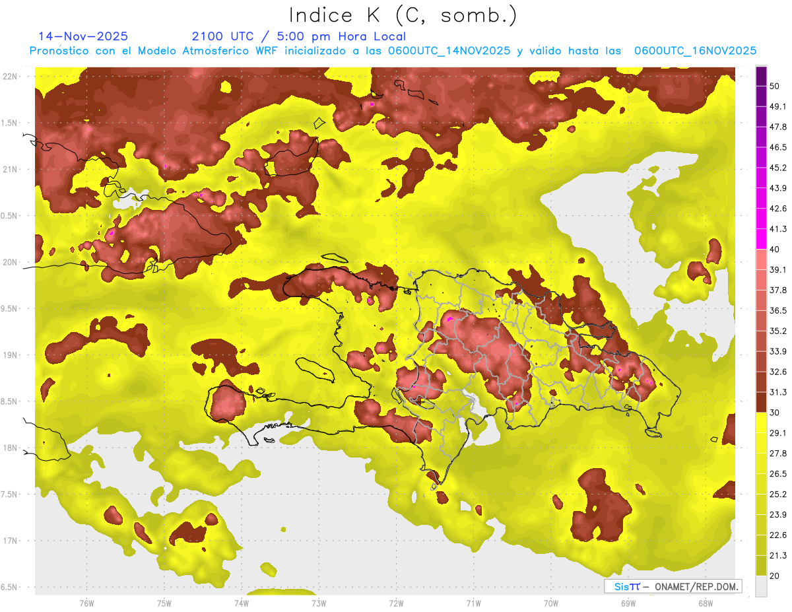Image resolution: width=792 pixels, height=612 pixels.
Task: Click the '72W' longitude label
Action: click(x=396, y=603)
